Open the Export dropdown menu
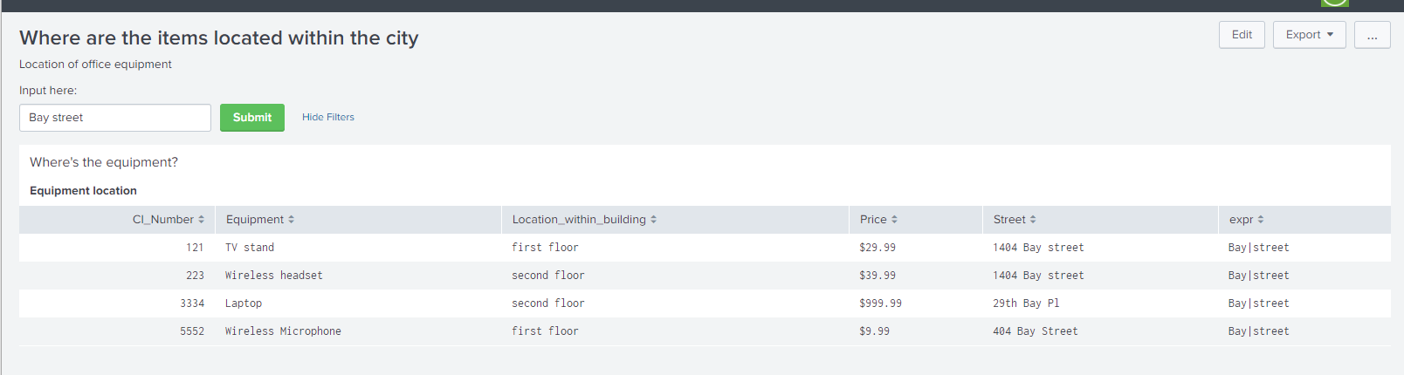Screen dimensions: 1404x375 click(1309, 35)
